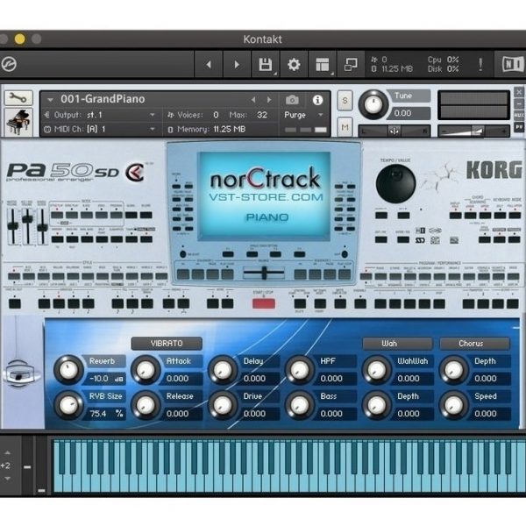Click the RVB Size knob
This screenshot has width=526, height=526.
click(x=68, y=405)
